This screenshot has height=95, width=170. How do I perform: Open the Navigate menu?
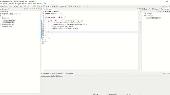pos(18,4)
